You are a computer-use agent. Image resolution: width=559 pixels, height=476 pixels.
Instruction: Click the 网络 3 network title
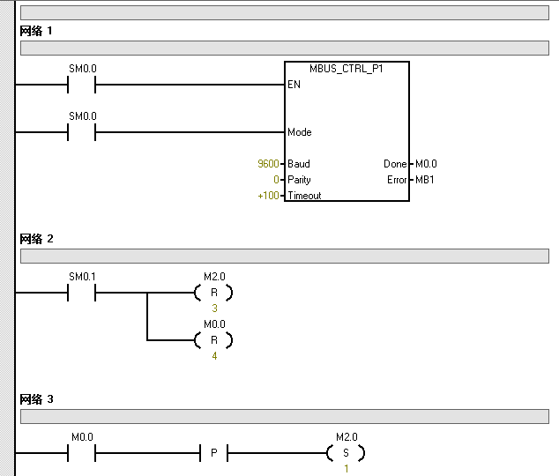click(37, 399)
